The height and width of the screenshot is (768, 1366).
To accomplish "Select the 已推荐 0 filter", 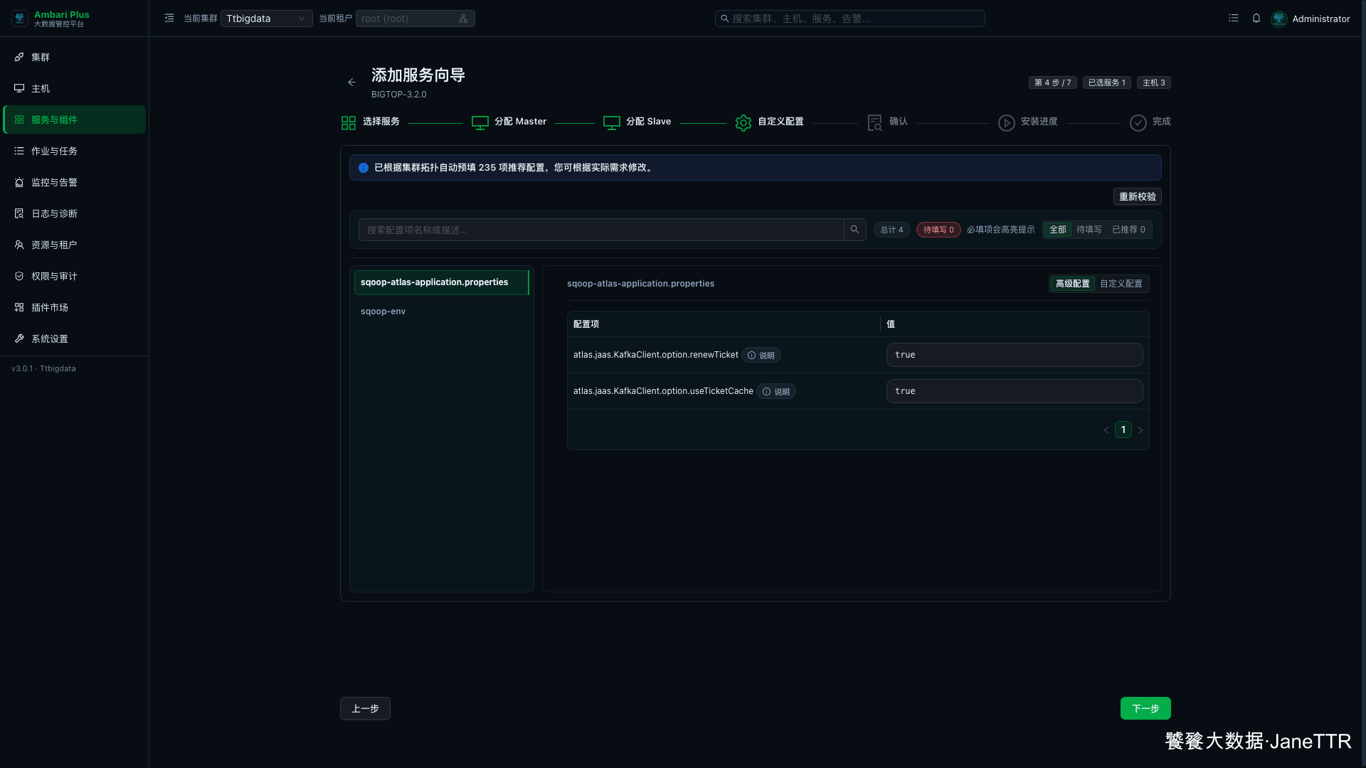I will click(1128, 230).
